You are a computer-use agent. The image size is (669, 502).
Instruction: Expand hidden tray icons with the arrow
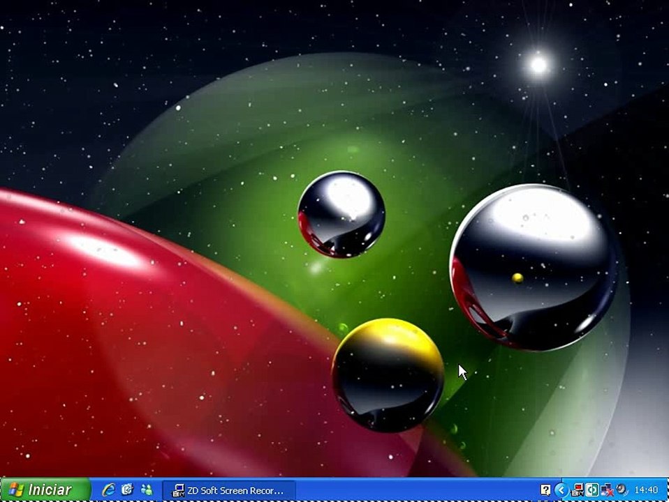tap(561, 490)
